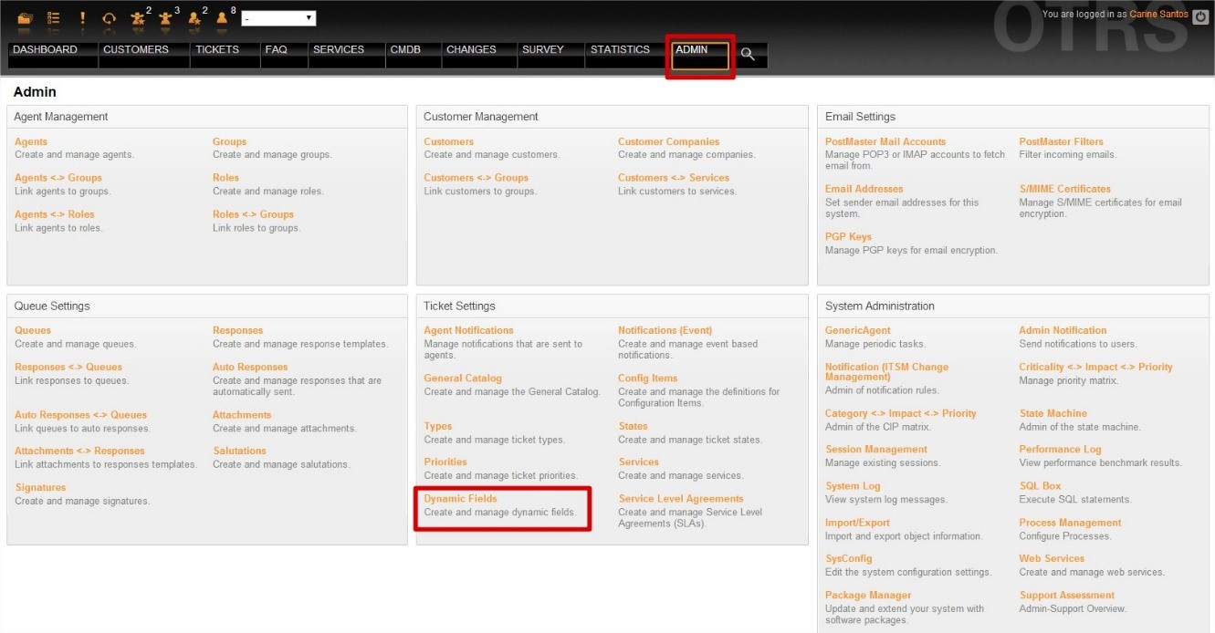Click the escalation exclamation mark icon

[x=82, y=18]
